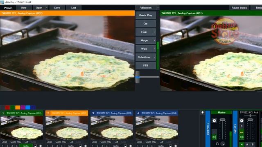Open settings gear for input 3
262x147 pixels.
[131, 146]
